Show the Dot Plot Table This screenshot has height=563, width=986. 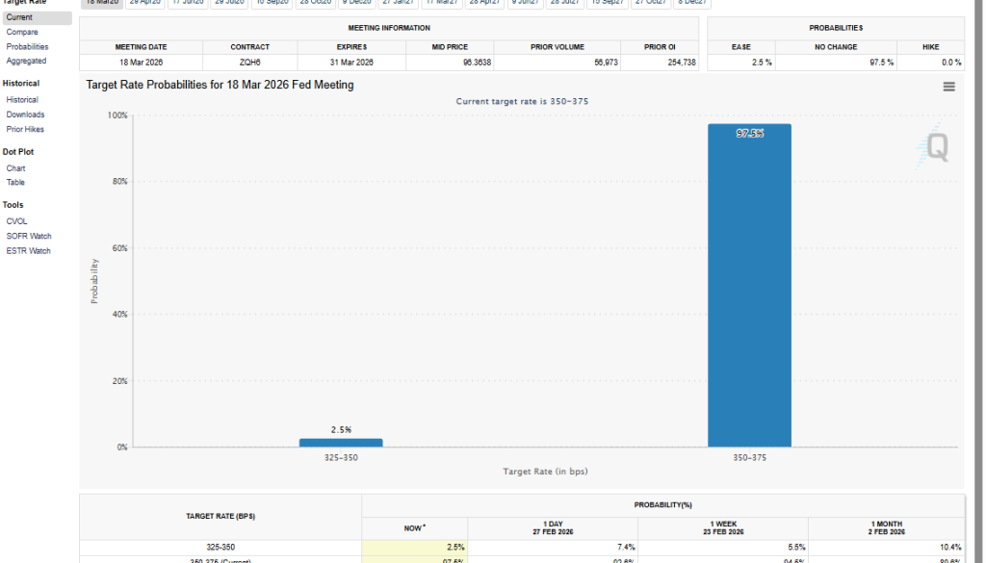tap(15, 182)
